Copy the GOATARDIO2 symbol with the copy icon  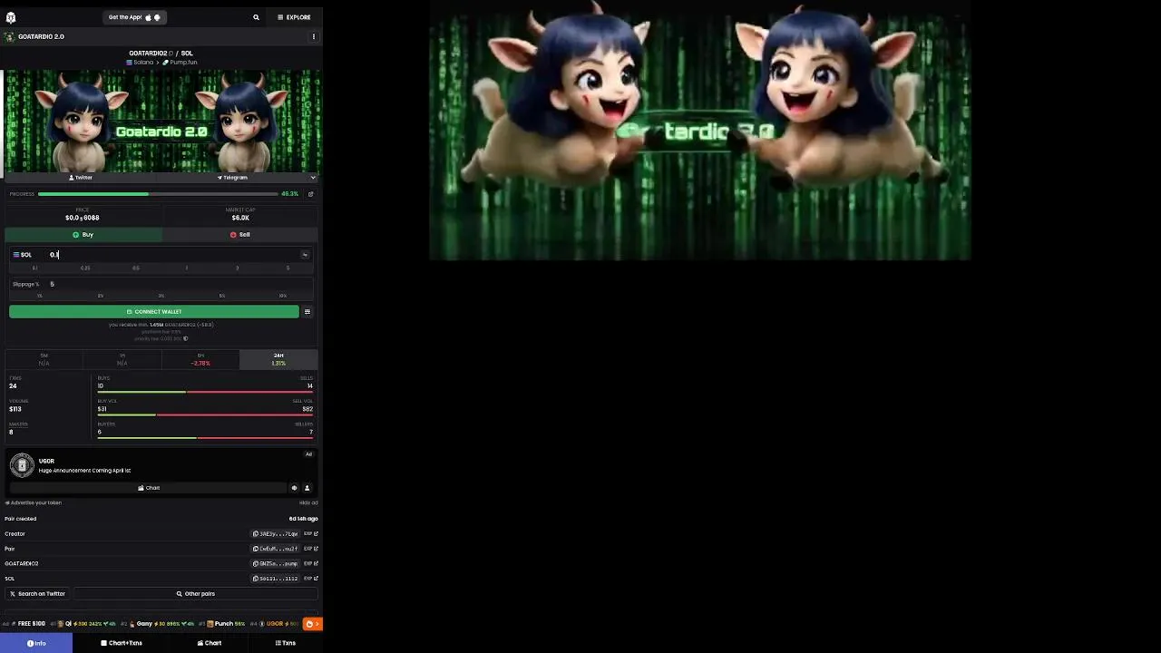pyautogui.click(x=171, y=54)
